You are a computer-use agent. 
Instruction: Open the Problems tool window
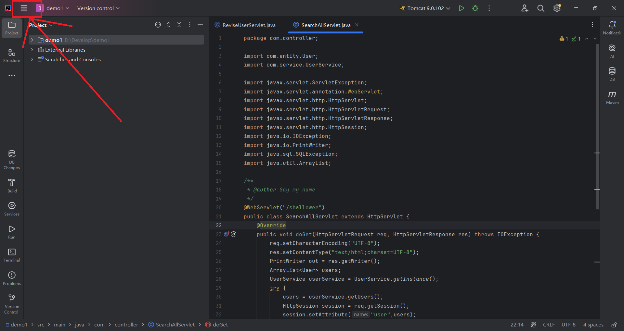12,277
